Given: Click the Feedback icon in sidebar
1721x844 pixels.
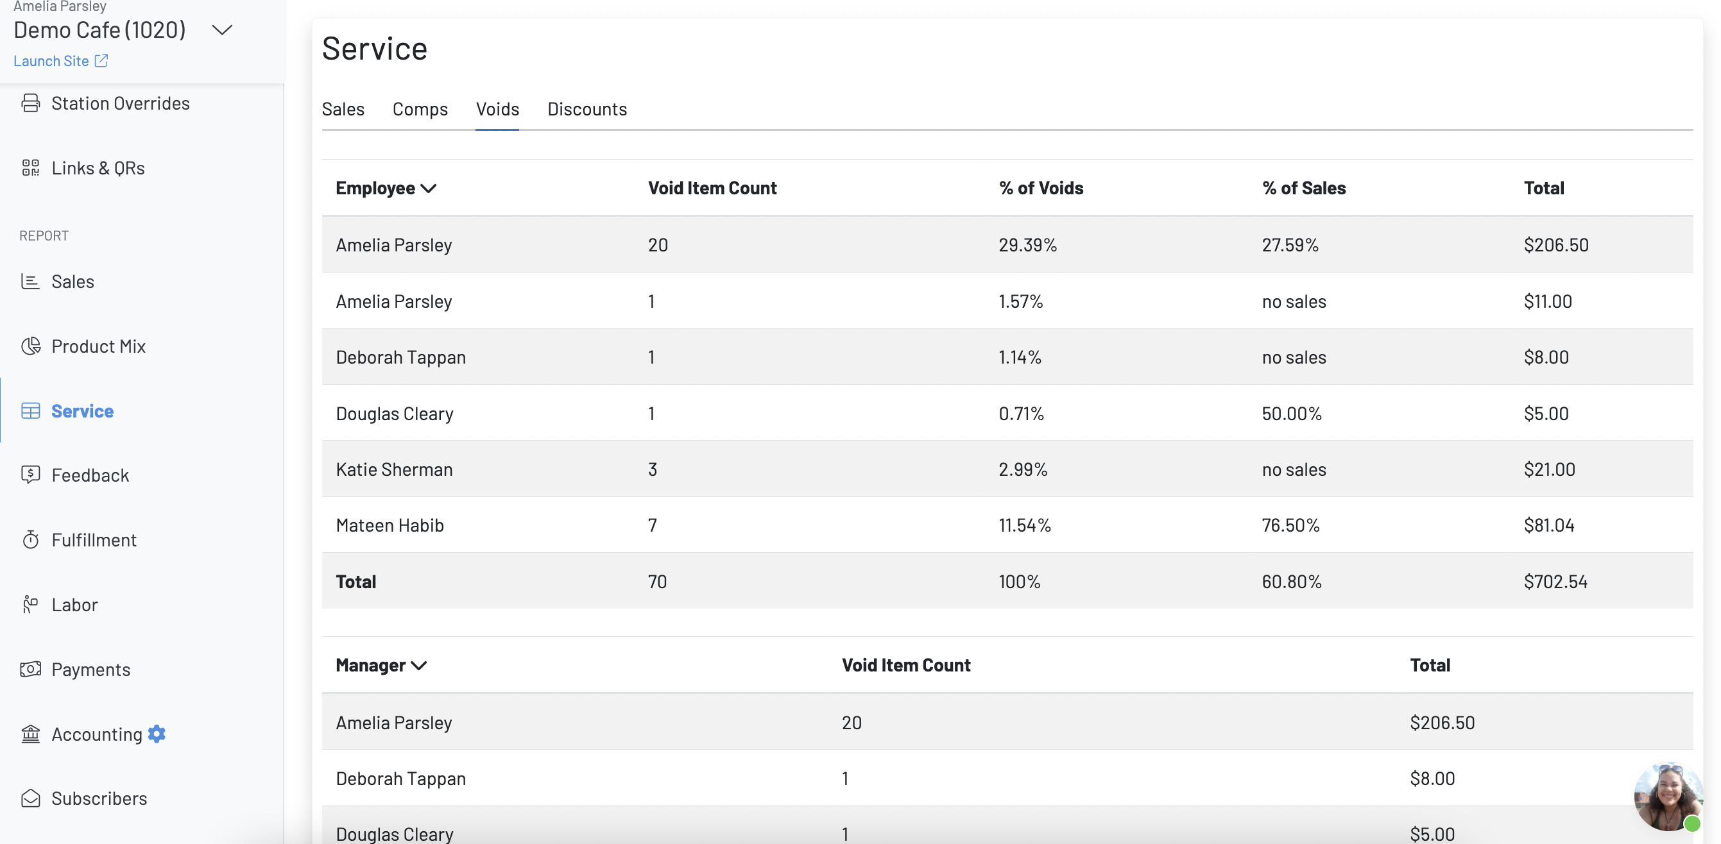Looking at the screenshot, I should tap(30, 475).
